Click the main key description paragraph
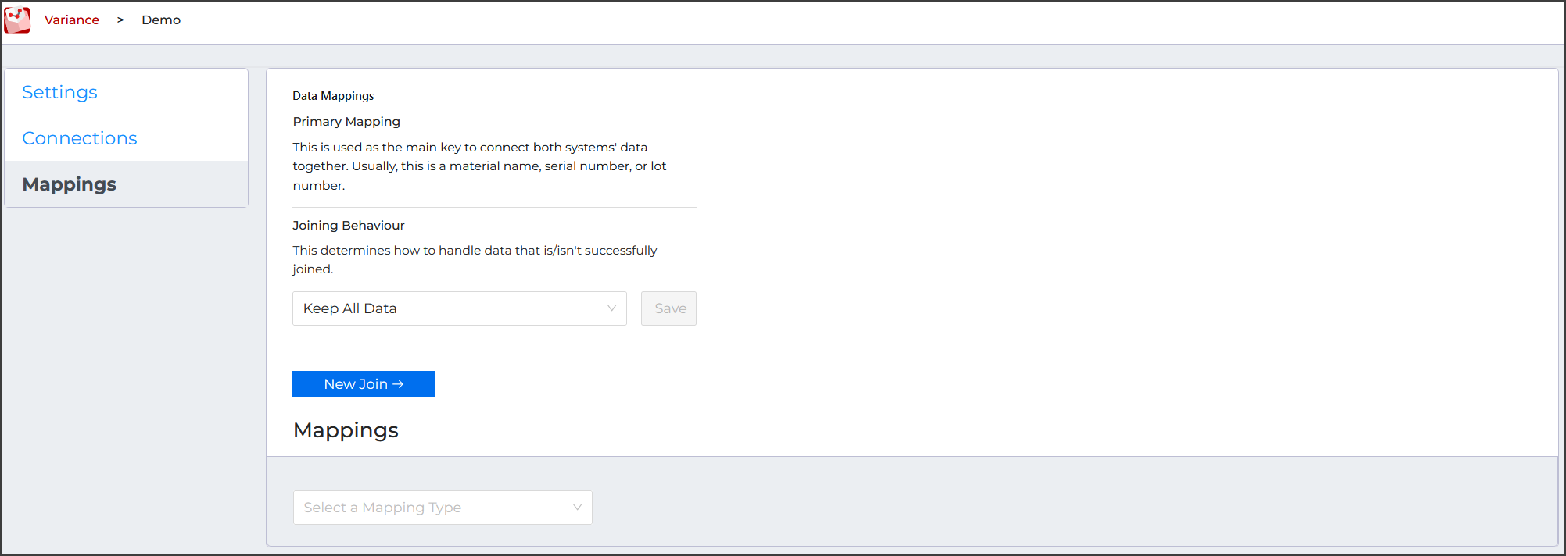The height and width of the screenshot is (556, 1566). click(480, 166)
